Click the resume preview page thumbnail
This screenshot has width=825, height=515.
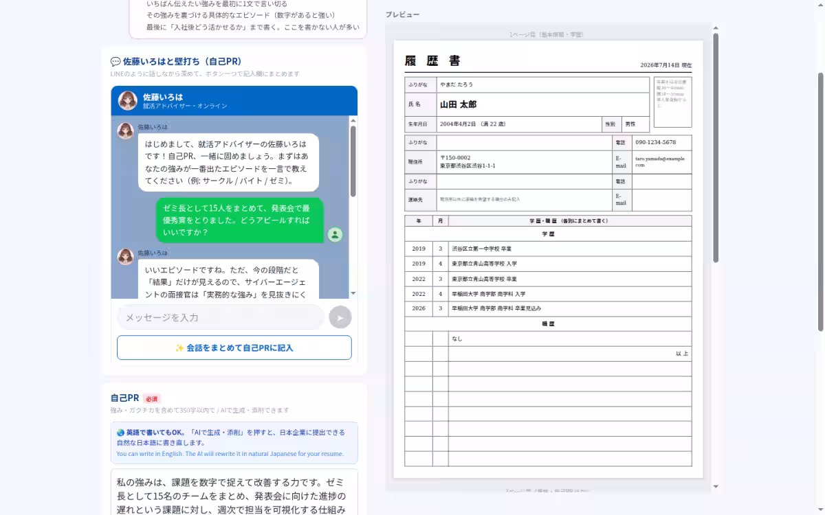point(548,260)
